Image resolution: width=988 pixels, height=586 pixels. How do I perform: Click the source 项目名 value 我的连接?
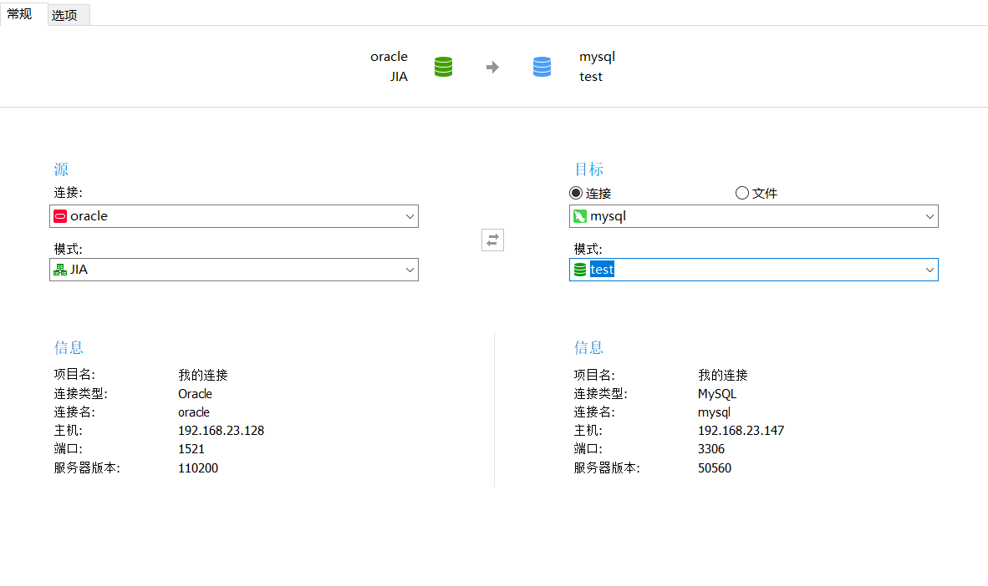[x=203, y=375]
